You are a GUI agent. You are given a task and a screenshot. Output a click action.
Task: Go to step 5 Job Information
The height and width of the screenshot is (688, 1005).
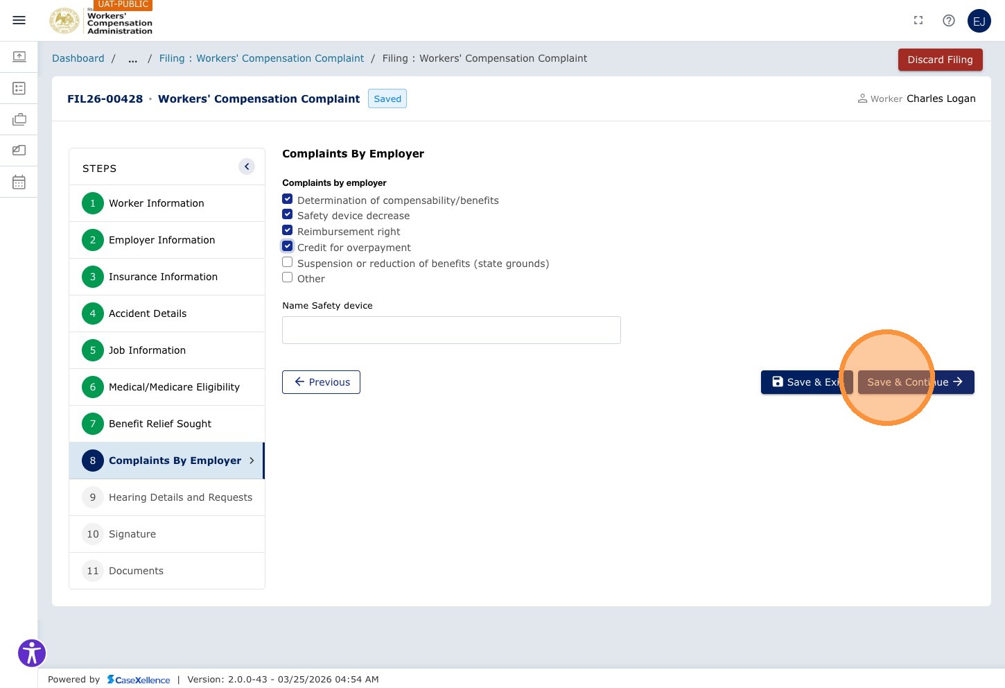pos(167,350)
